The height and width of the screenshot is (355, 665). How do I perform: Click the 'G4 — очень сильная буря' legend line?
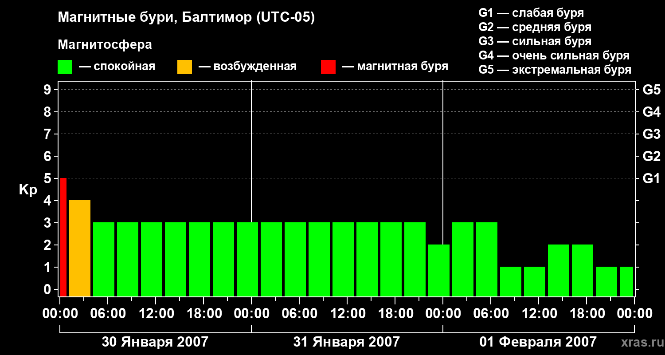click(554, 55)
